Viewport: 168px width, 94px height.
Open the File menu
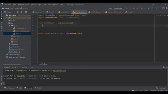point(6,5)
